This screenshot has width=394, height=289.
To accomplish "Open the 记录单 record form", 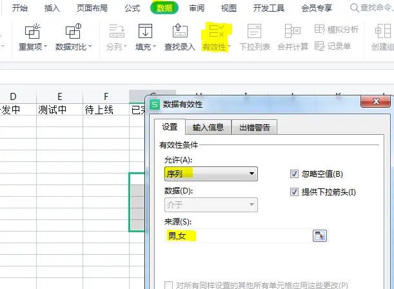I will pos(333,46).
